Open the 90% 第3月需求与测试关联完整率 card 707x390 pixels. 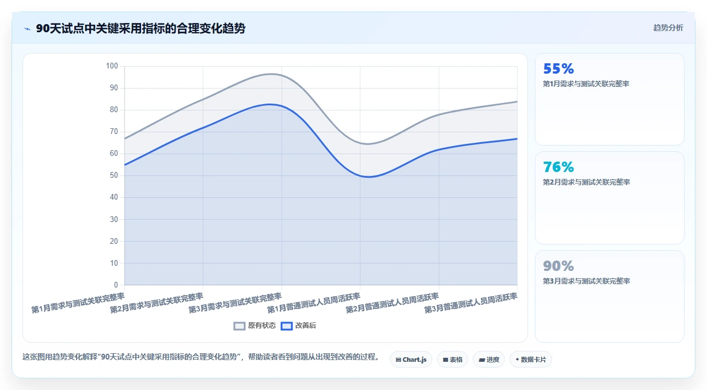(x=610, y=296)
